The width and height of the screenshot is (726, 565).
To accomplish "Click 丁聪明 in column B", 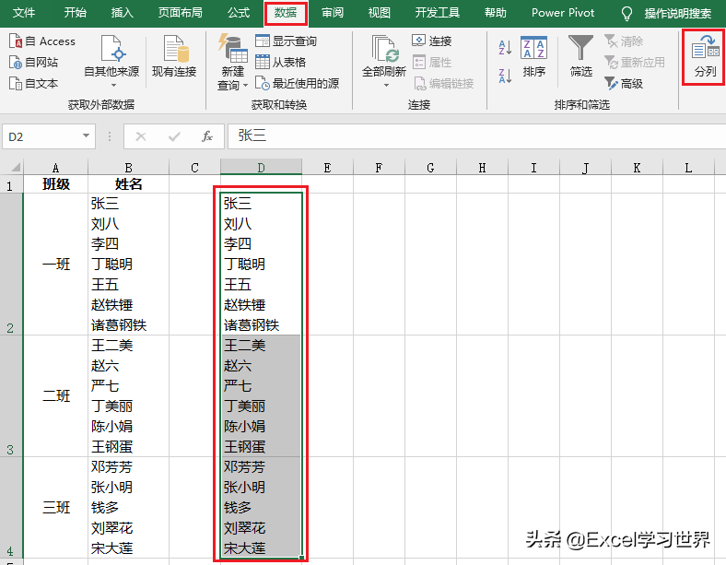I will coord(111,265).
